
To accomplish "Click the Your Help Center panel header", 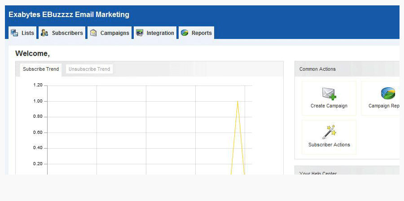I will click(x=318, y=173).
